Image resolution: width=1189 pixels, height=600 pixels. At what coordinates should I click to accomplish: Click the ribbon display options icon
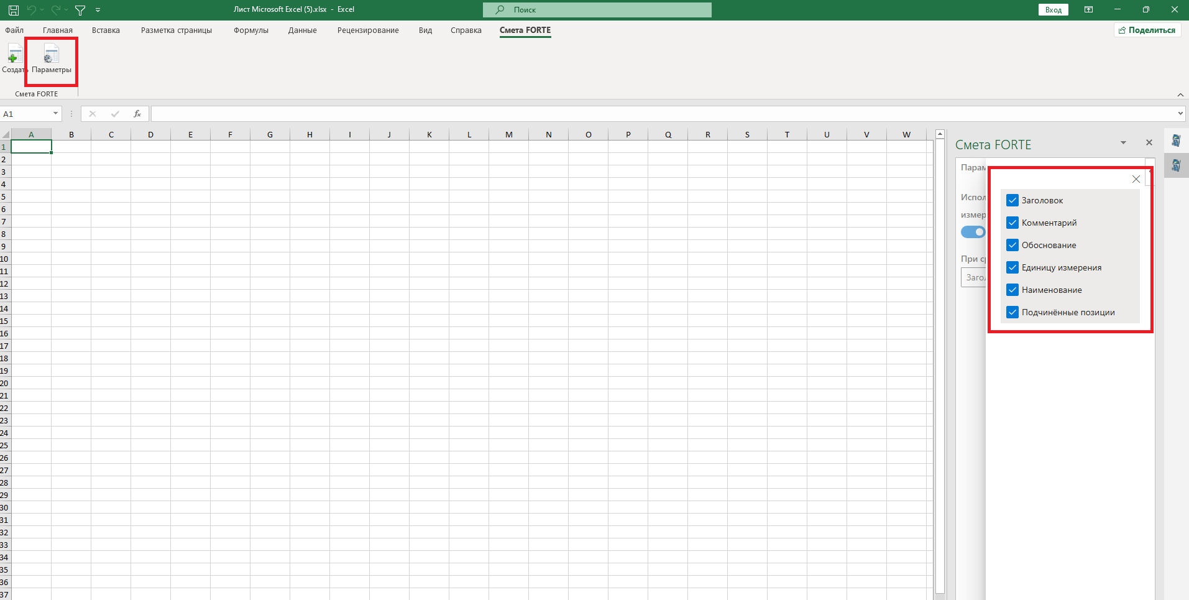coord(1088,9)
